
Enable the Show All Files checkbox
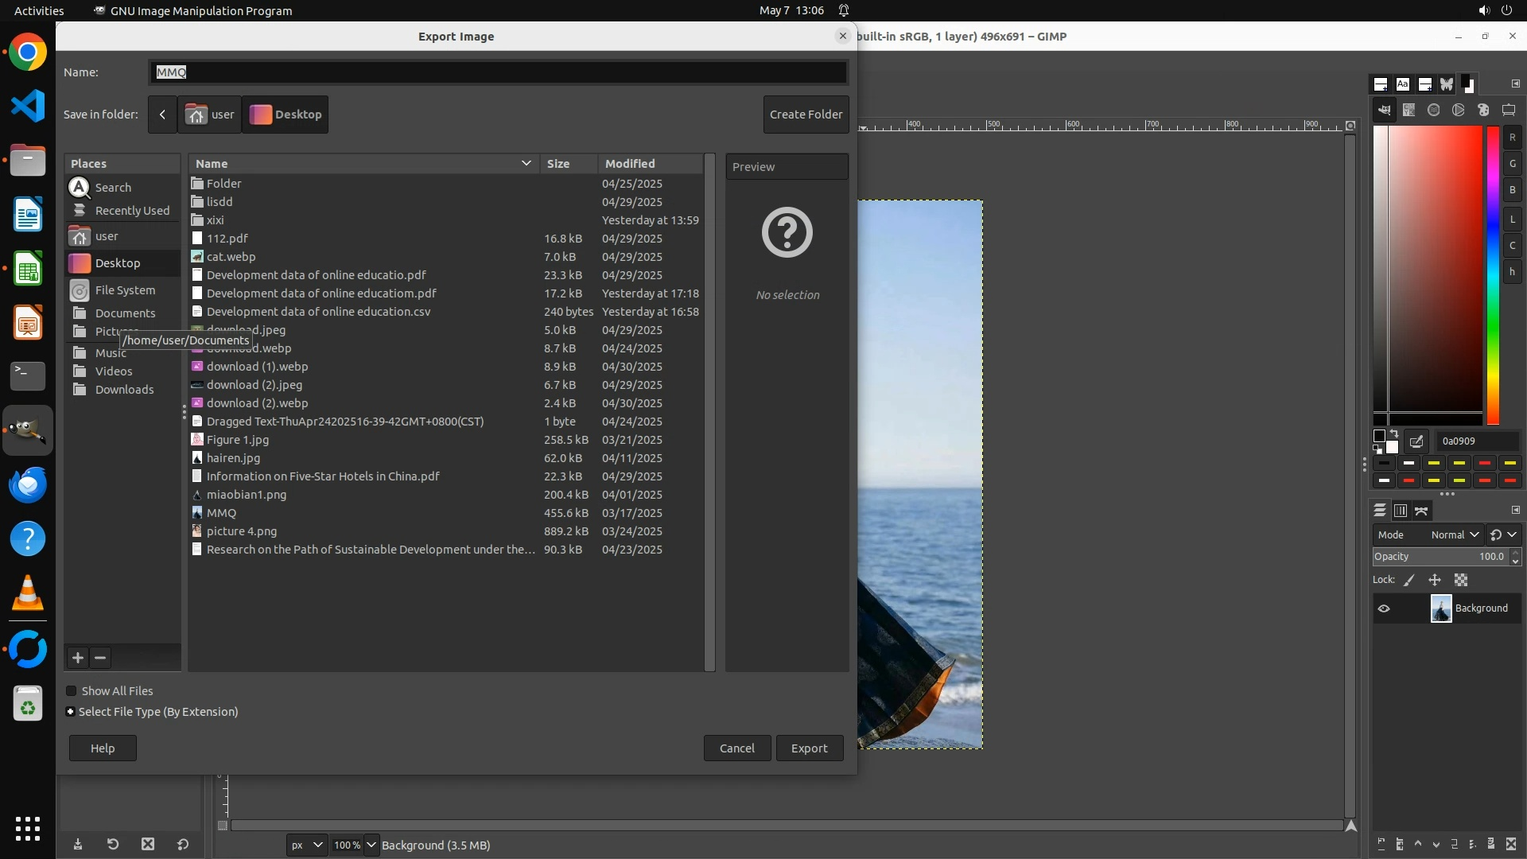(72, 691)
